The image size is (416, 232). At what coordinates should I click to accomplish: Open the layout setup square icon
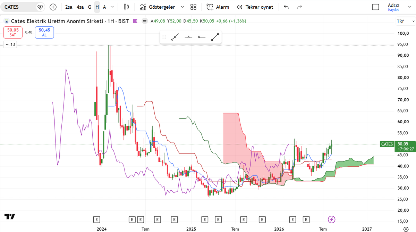[x=376, y=7]
